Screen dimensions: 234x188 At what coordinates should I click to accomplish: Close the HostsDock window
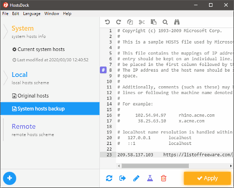(x=226, y=5)
